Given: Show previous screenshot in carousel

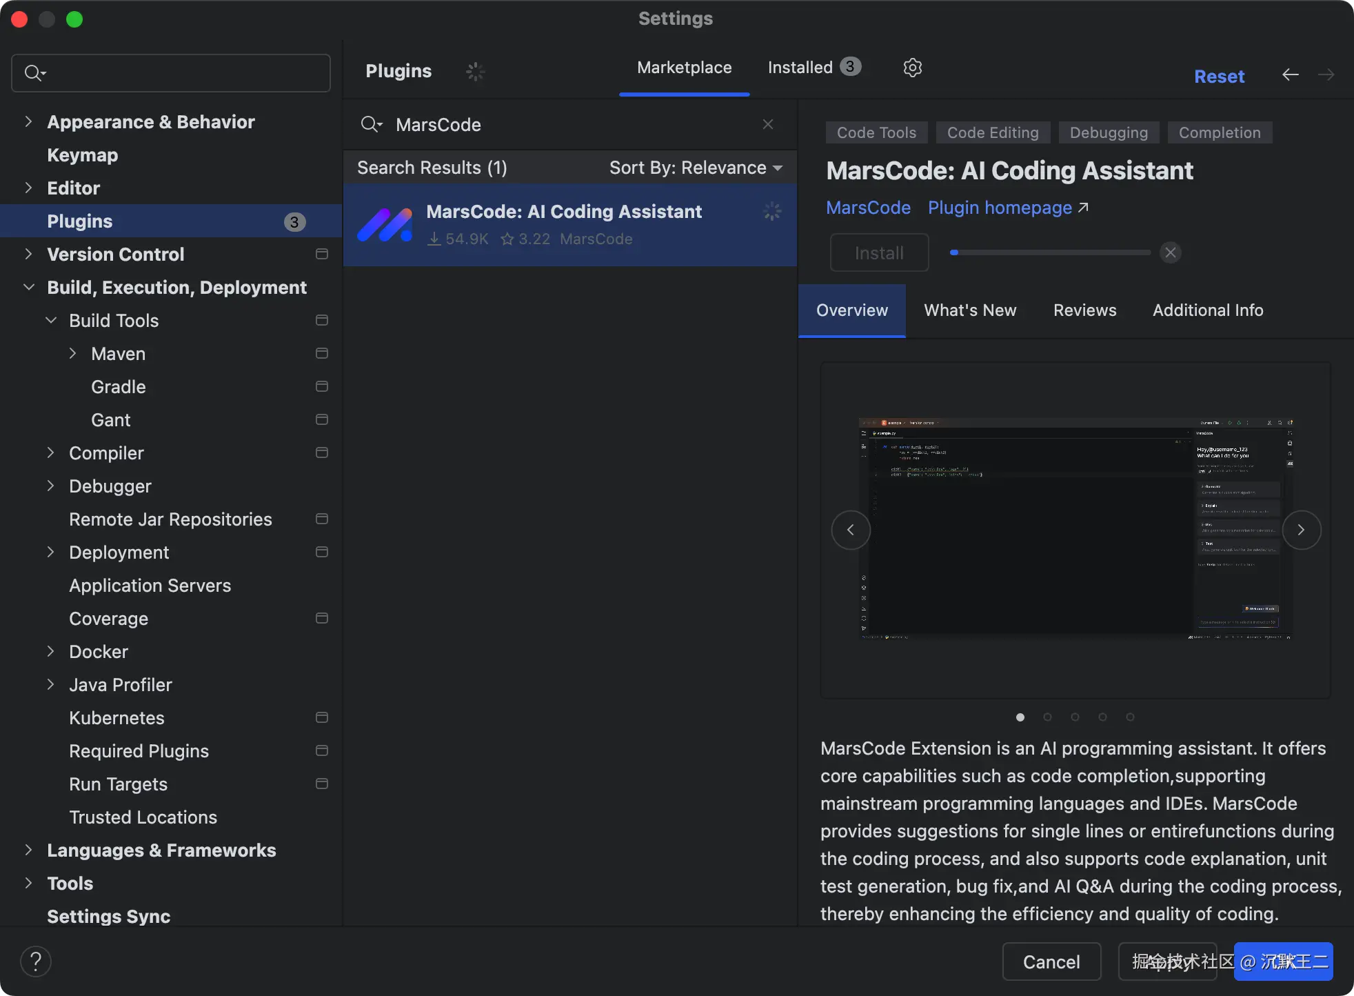Looking at the screenshot, I should click(x=851, y=530).
